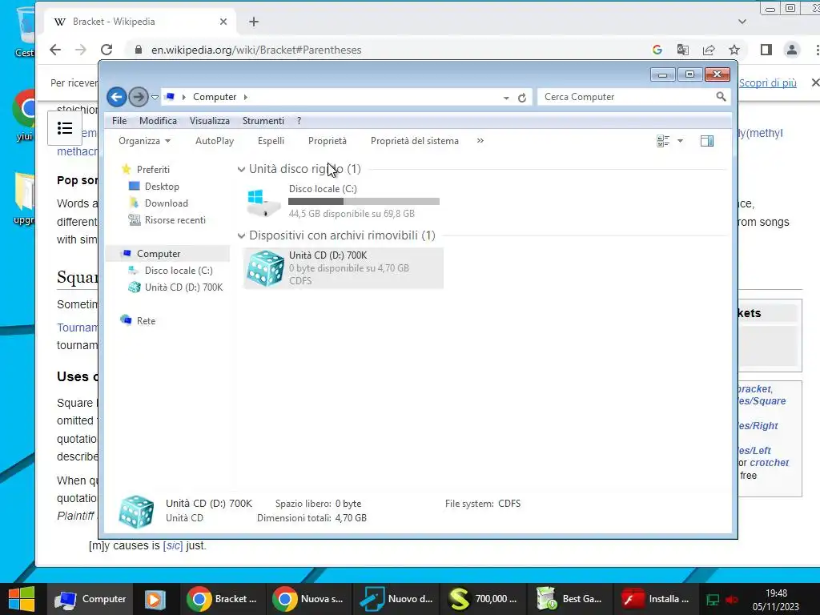Open the Visualizza menu
820x615 pixels.
coord(210,121)
